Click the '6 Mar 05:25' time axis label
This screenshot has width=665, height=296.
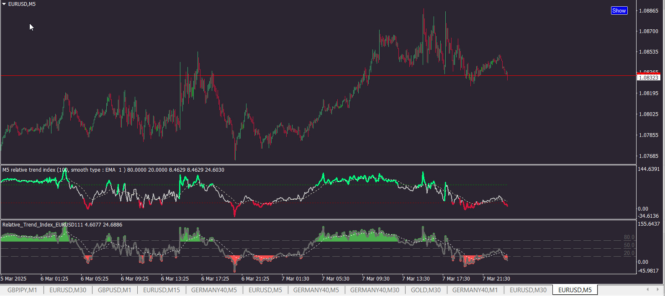(95, 279)
